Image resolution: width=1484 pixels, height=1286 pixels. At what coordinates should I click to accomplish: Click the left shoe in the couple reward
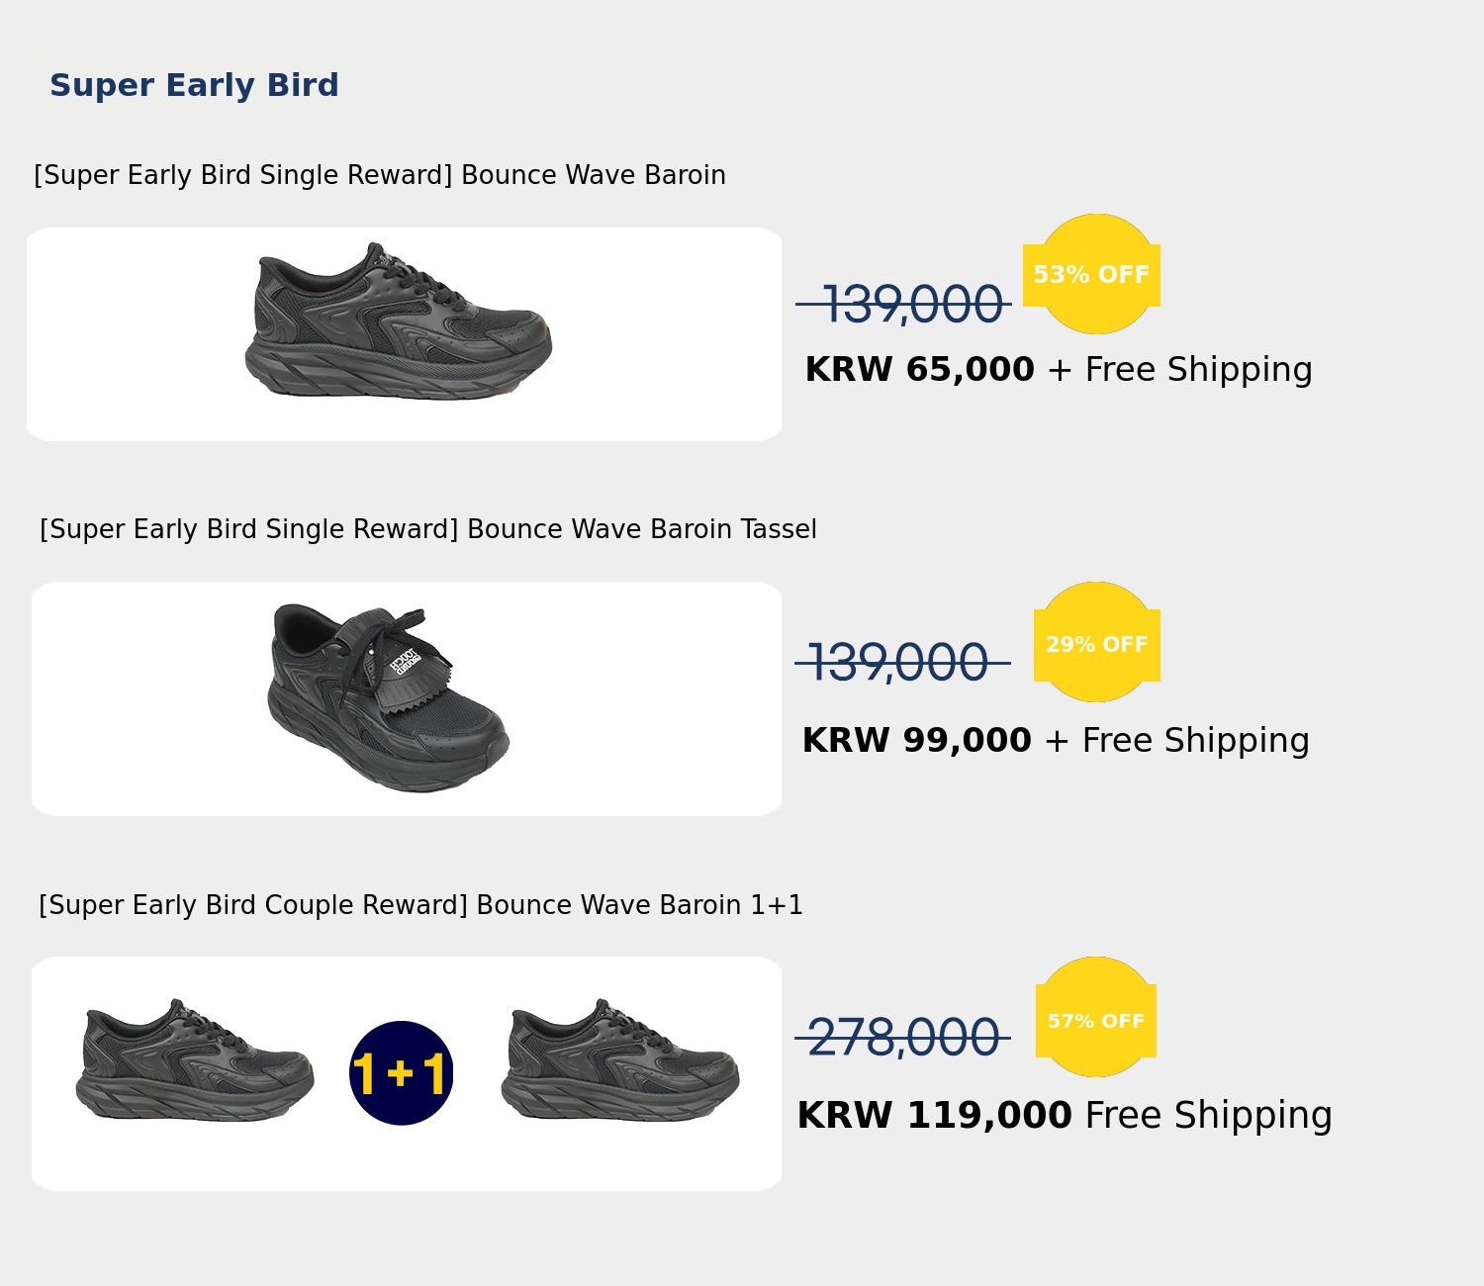click(195, 1061)
